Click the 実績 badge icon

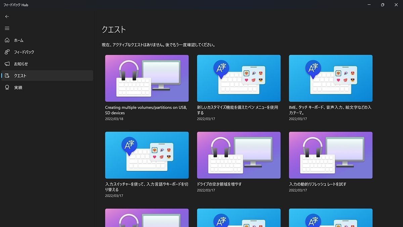(x=7, y=87)
